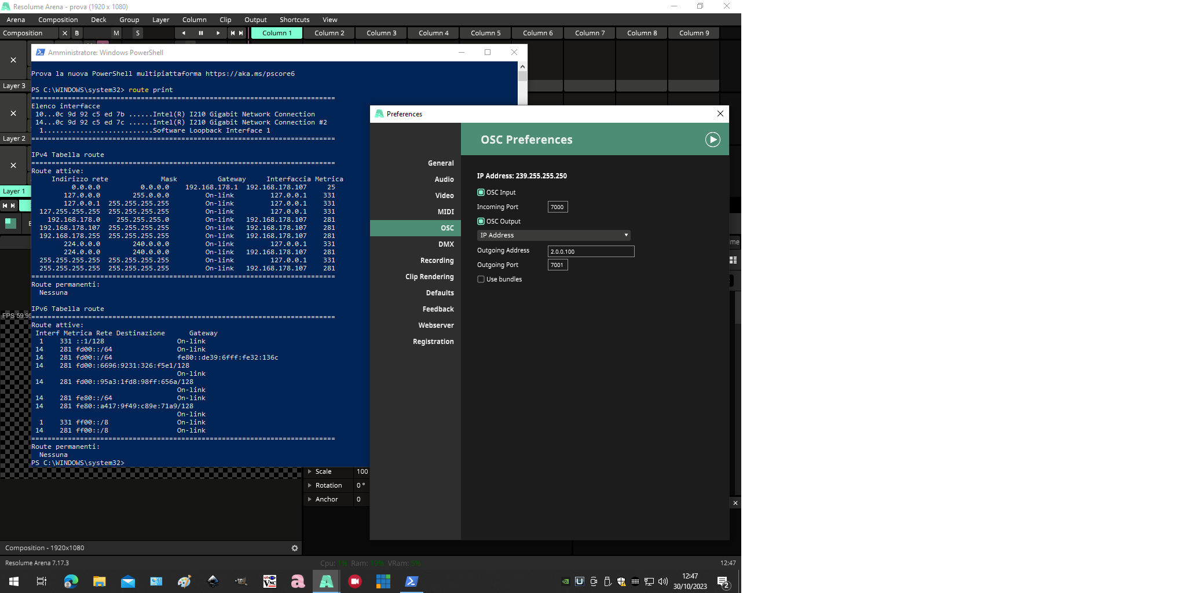1186x593 pixels.
Task: Open the Shortcuts menu
Action: 294,20
